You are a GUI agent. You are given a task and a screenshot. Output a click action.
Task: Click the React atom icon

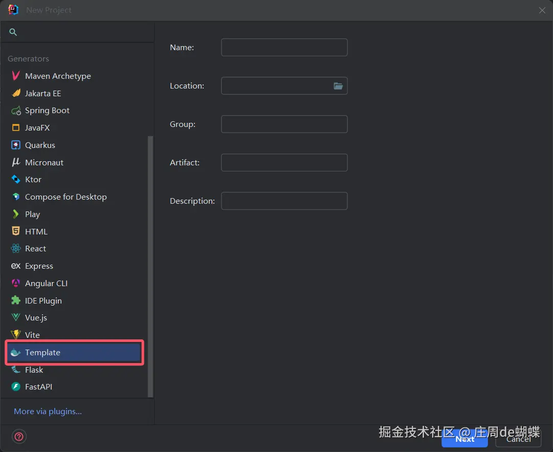click(x=16, y=248)
